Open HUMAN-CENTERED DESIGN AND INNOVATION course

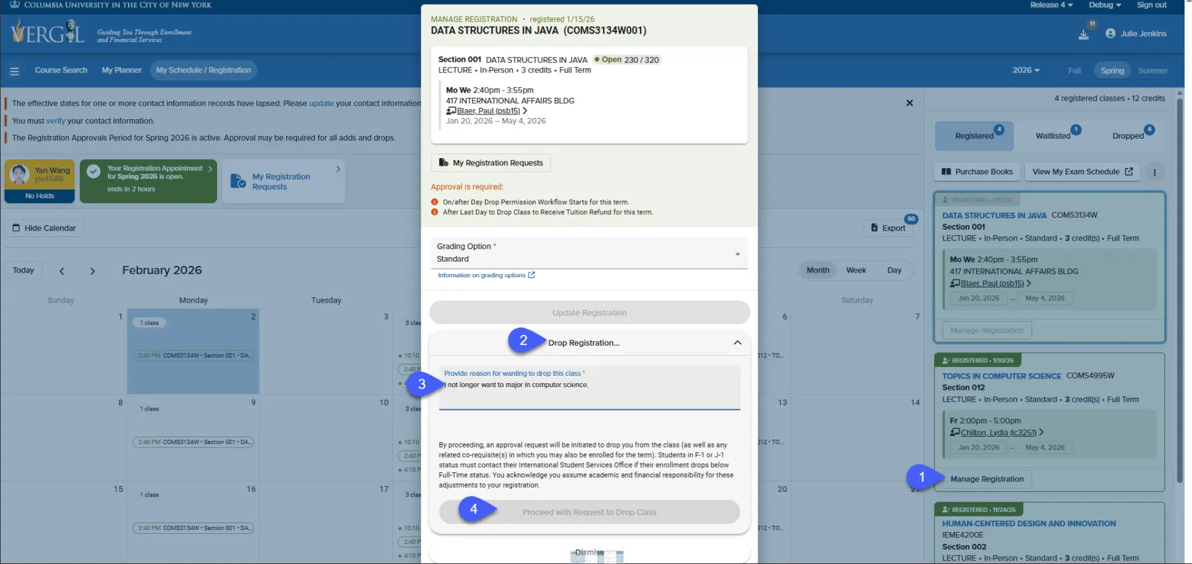pyautogui.click(x=1029, y=524)
